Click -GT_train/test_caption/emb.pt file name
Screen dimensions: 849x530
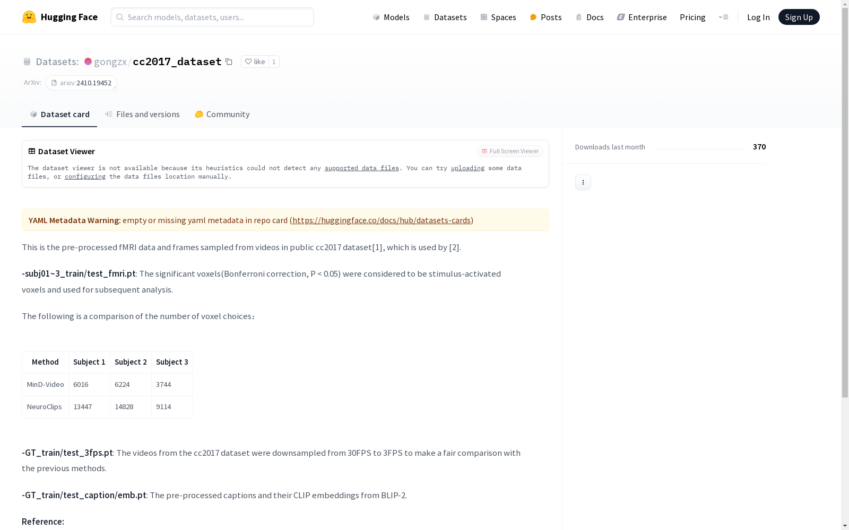click(84, 495)
